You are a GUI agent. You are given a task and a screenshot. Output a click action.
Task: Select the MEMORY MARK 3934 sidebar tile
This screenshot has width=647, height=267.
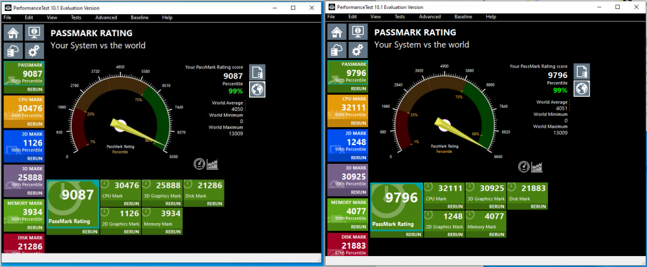pyautogui.click(x=24, y=215)
